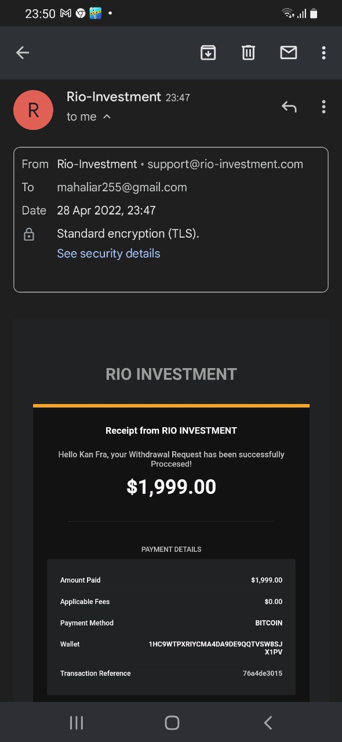Viewport: 342px width, 742px height.
Task: Tap the back arrow to exit email
Action: click(x=22, y=53)
